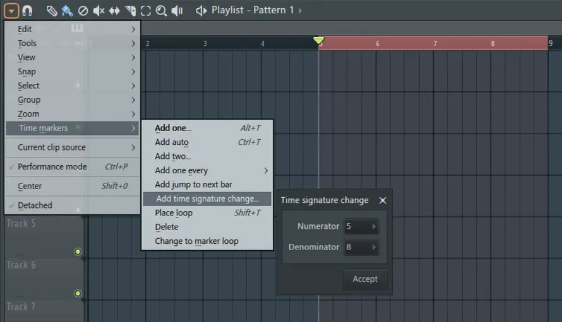Select the Slice tool
The image size is (562, 322).
point(131,11)
